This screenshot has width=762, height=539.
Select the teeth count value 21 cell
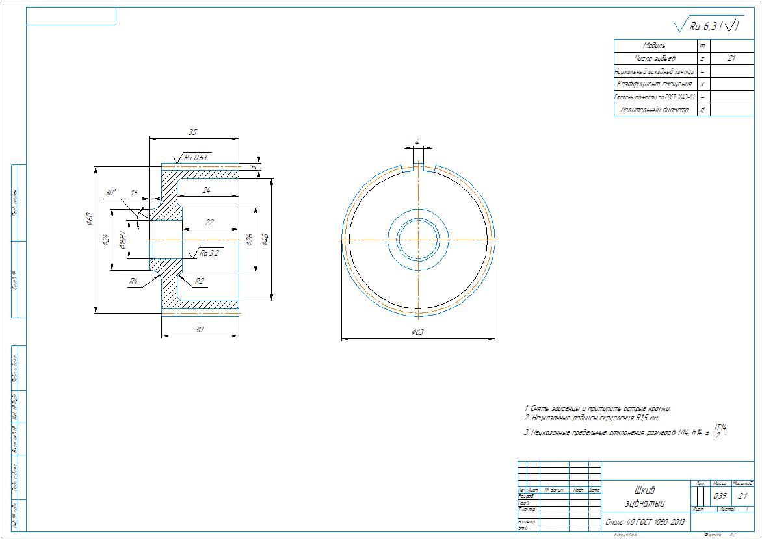pos(731,58)
